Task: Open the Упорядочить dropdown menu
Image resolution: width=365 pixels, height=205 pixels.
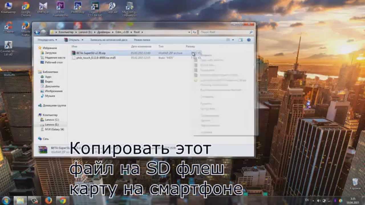Action: coord(47,40)
